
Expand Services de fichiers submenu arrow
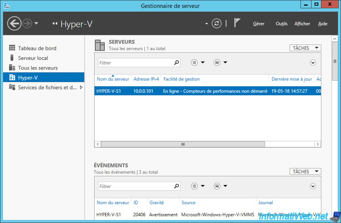(81, 87)
